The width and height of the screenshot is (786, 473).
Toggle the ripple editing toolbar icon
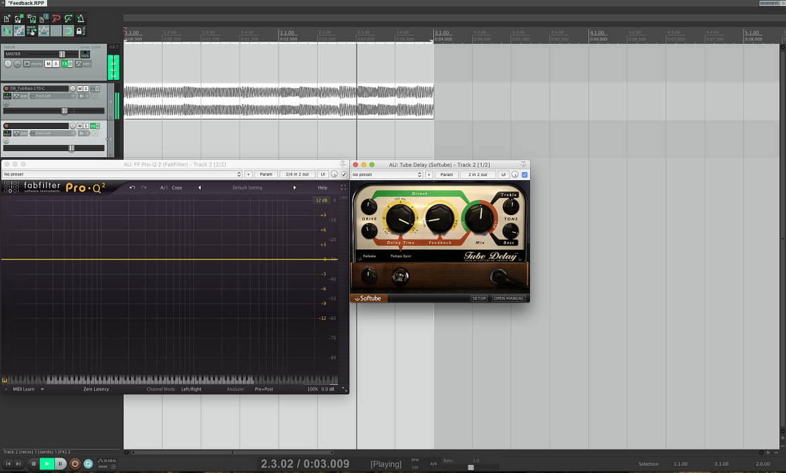tap(32, 31)
